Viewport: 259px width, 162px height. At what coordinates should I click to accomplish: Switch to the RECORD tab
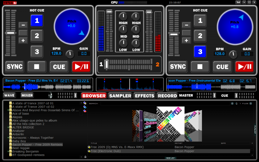coord(167,96)
